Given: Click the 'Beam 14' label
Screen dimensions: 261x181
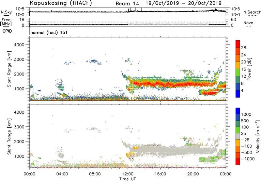Looking at the screenshot, I should [127, 4].
